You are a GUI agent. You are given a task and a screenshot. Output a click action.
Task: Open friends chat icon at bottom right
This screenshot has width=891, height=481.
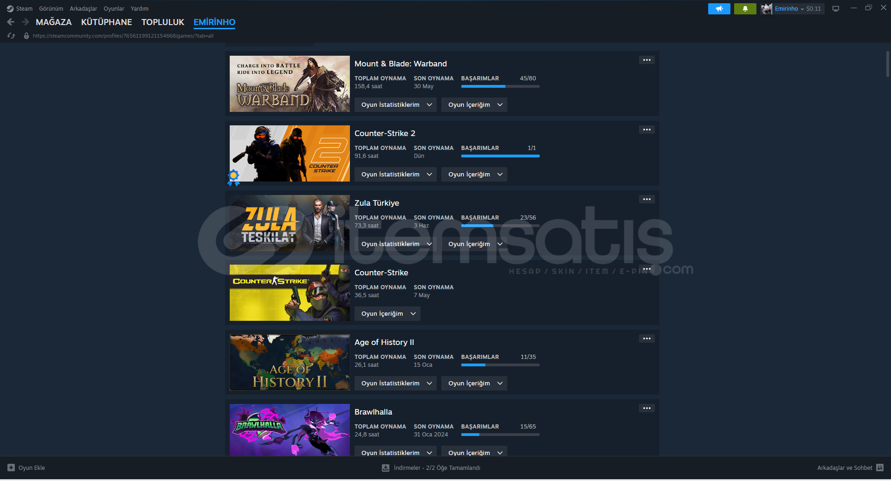pos(880,468)
